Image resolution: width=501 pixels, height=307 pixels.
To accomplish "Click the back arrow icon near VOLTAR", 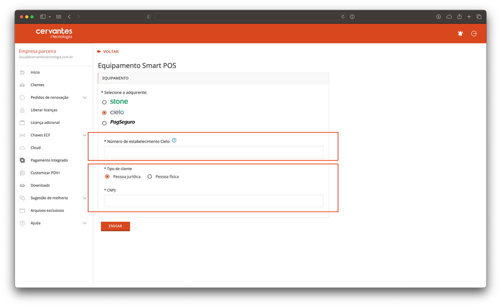I will tap(99, 52).
